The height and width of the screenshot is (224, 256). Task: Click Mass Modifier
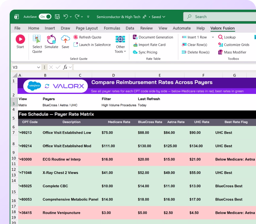[232, 52]
